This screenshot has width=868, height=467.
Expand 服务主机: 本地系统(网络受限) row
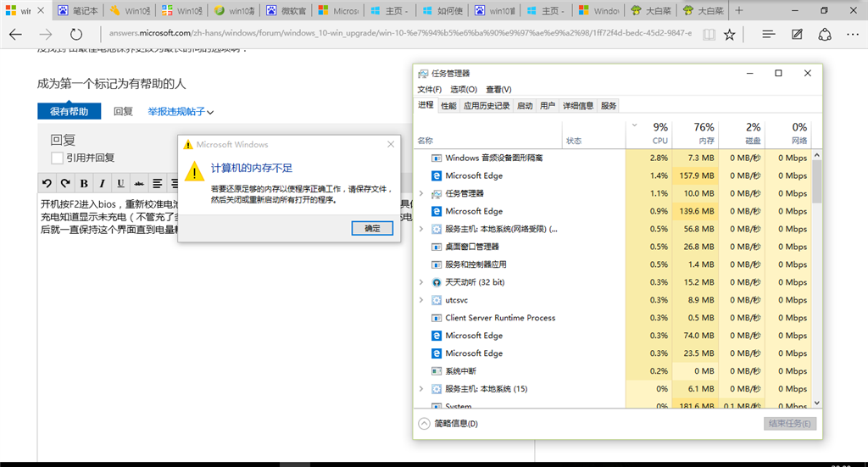pyautogui.click(x=421, y=229)
